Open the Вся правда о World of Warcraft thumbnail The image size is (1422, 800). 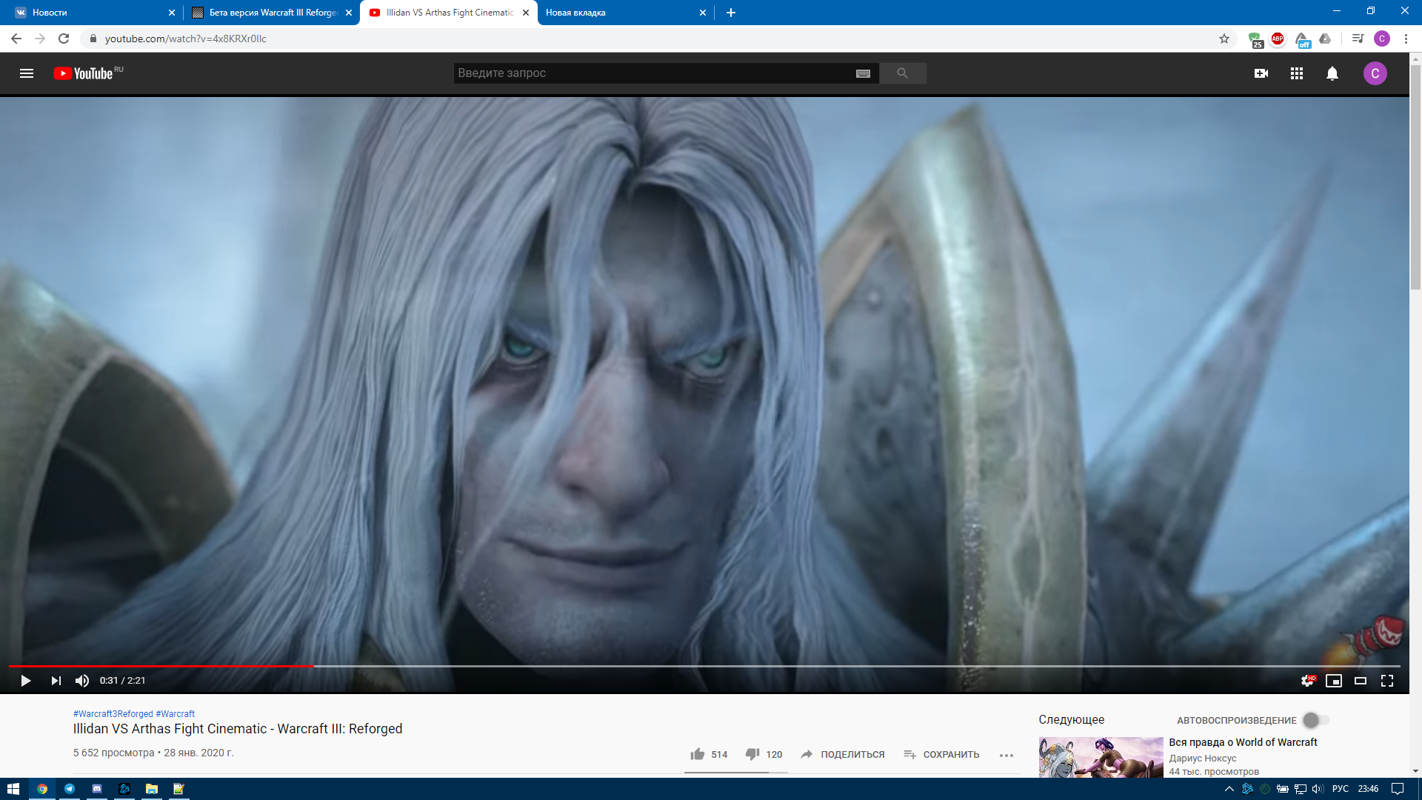1101,757
